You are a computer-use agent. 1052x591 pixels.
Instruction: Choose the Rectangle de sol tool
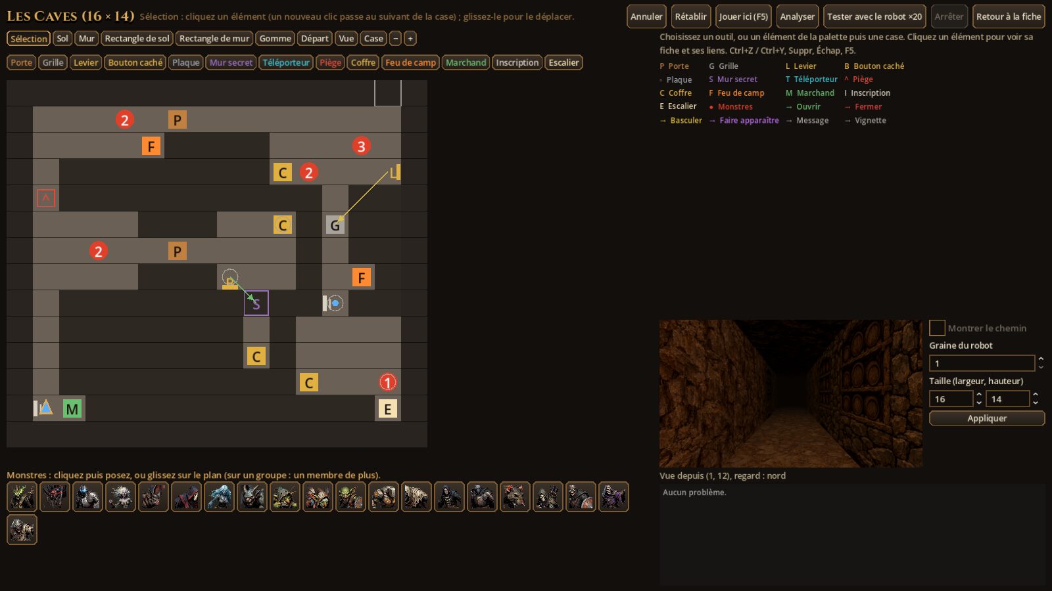(x=137, y=39)
